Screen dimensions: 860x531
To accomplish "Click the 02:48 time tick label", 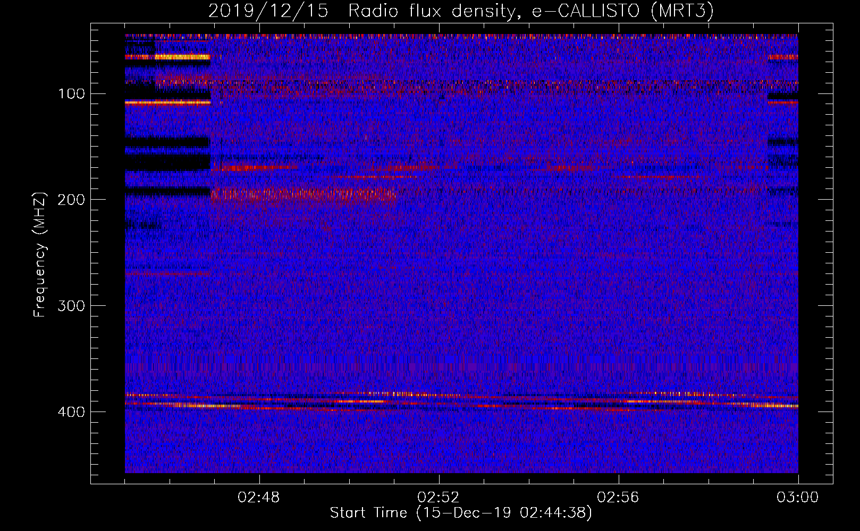I will click(259, 498).
